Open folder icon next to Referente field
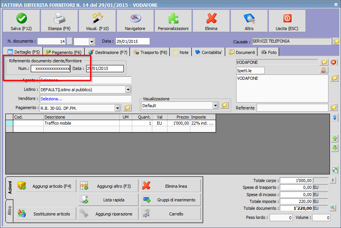This screenshot has width=341, height=228. point(333,107)
